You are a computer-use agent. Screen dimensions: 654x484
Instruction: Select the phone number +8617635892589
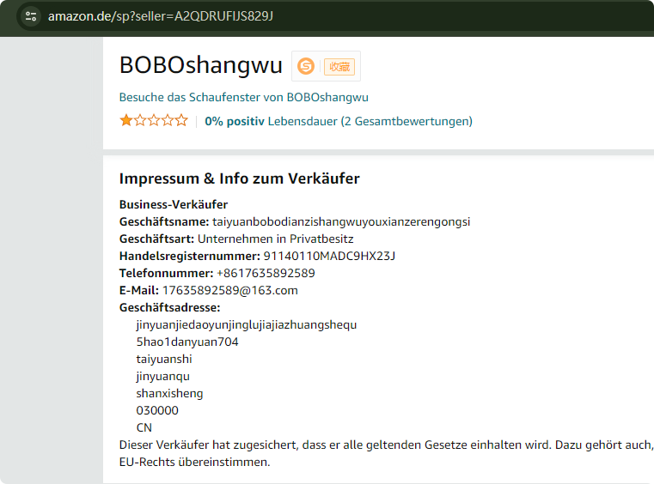click(x=266, y=273)
